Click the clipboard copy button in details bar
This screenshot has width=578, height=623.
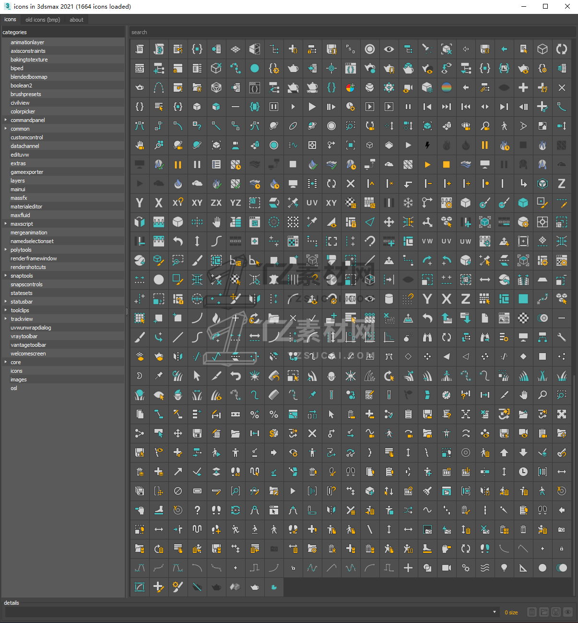point(532,612)
